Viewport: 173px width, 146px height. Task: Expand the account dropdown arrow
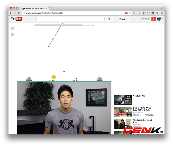coord(162,19)
